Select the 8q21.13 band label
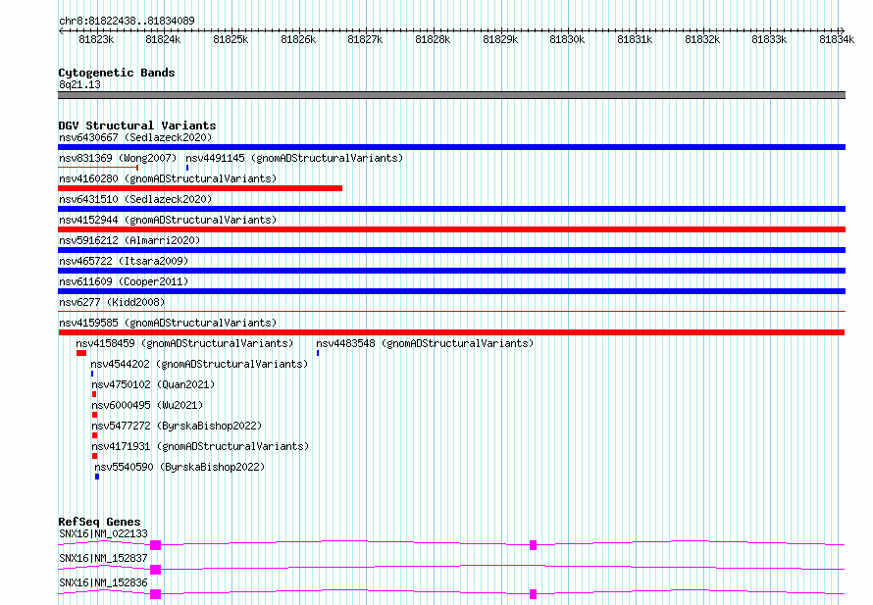The image size is (873, 605). 79,84
